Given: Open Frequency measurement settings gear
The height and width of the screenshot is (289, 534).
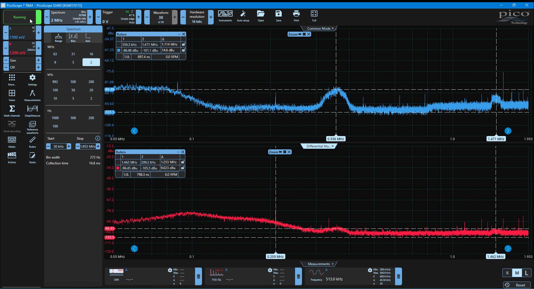Looking at the screenshot, I should 370,270.
